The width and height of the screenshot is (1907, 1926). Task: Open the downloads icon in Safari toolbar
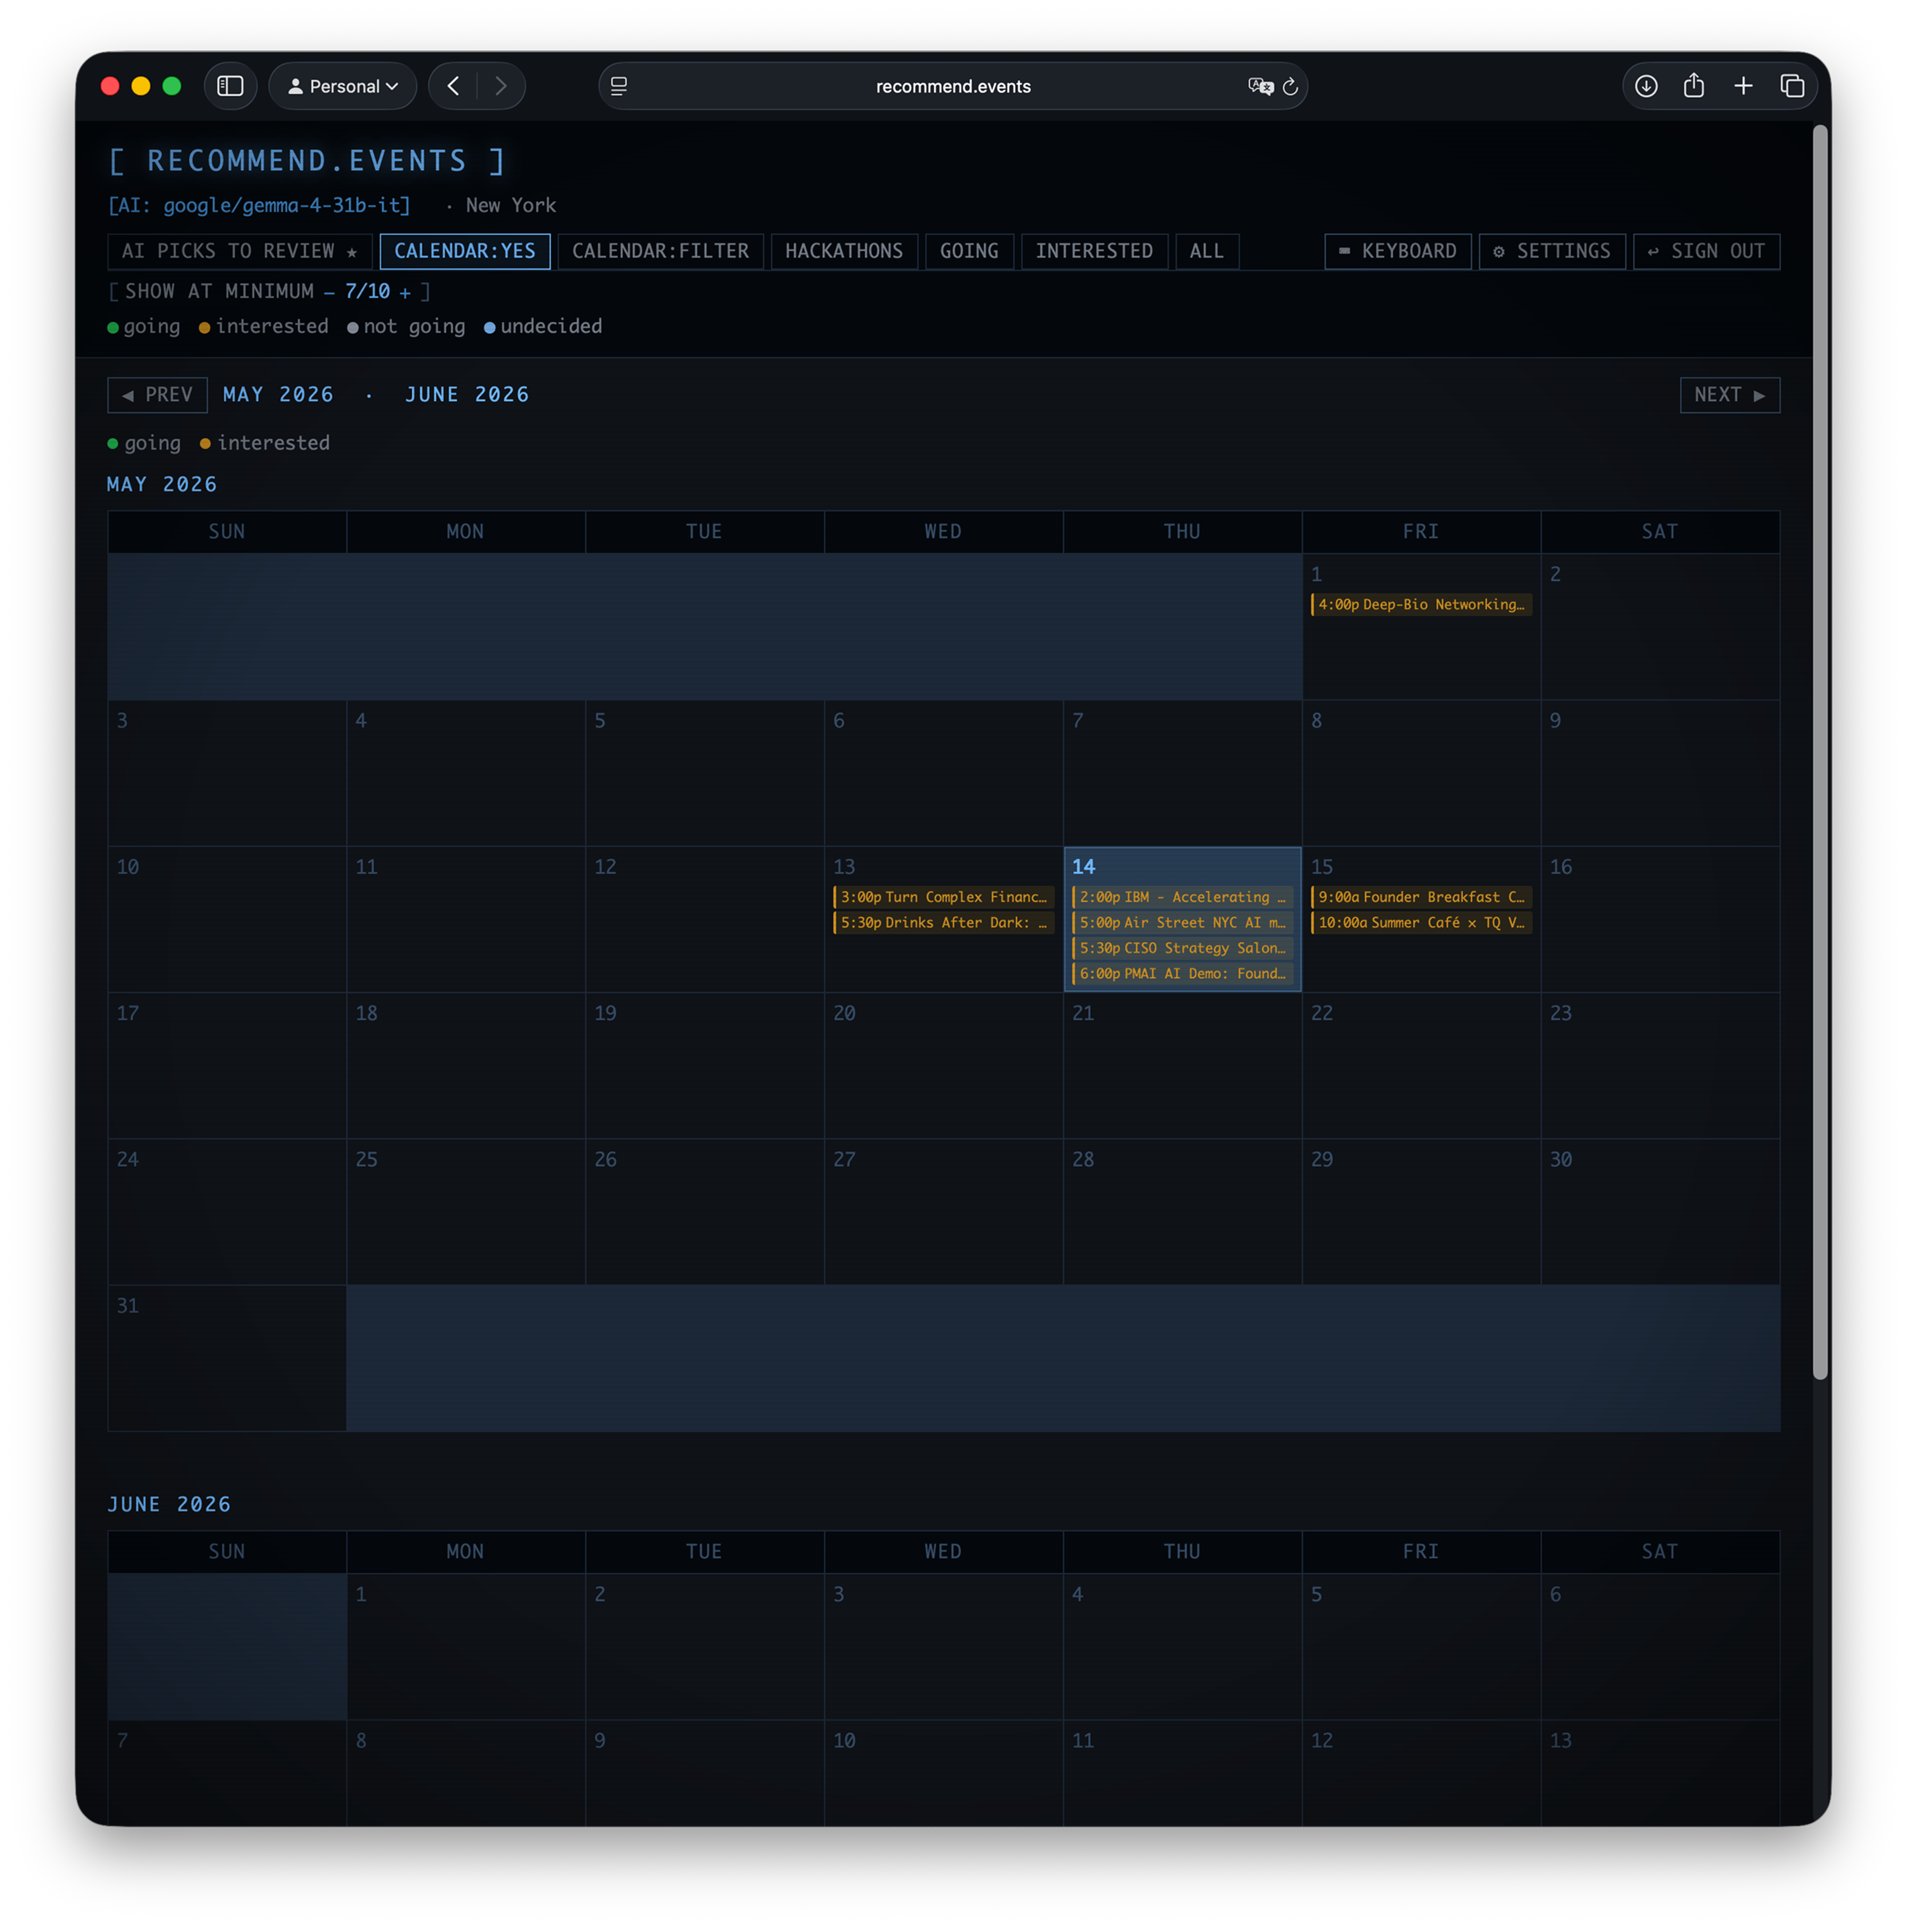[1646, 87]
